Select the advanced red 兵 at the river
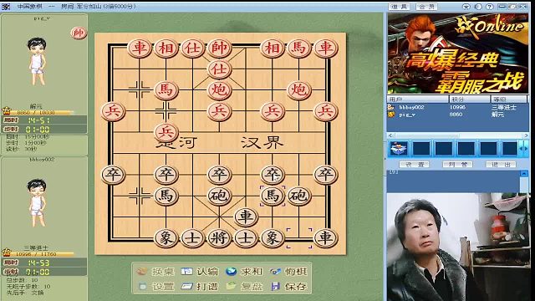This screenshot has width=535, height=301. click(x=166, y=132)
